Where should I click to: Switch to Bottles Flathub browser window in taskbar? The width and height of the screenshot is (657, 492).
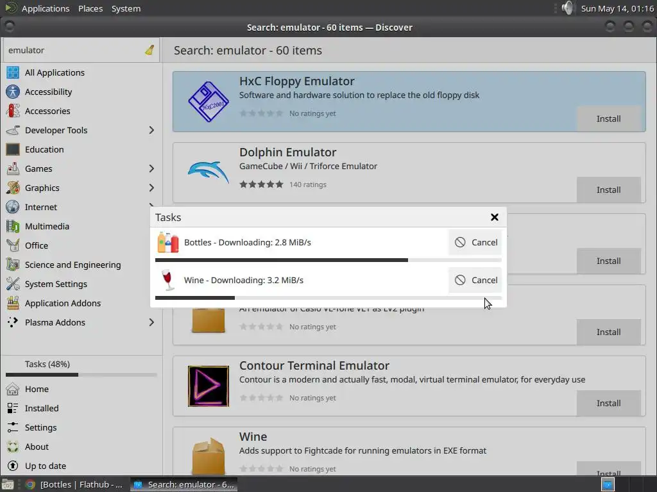point(74,484)
